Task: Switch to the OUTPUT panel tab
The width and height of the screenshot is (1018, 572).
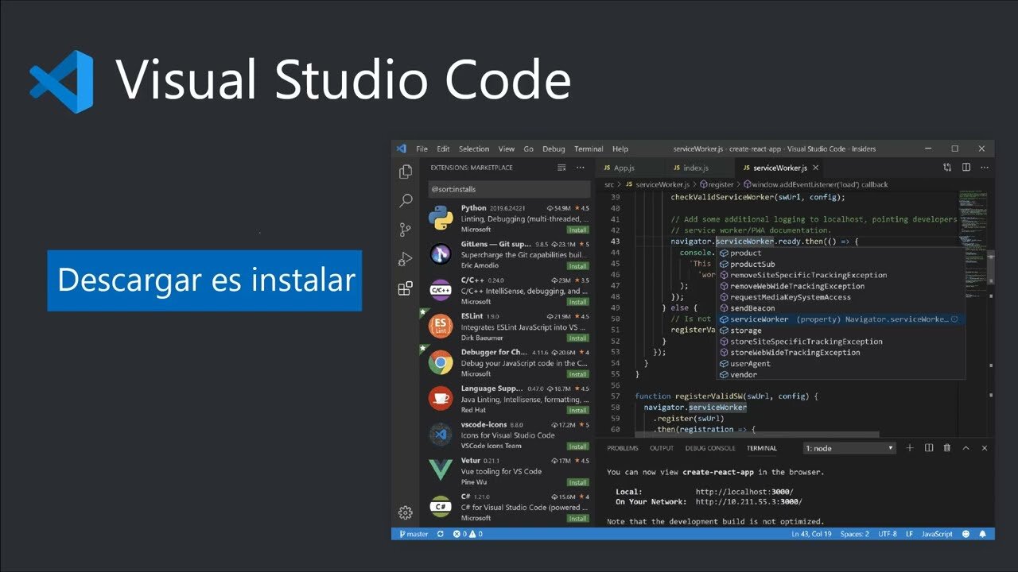Action: click(x=662, y=448)
